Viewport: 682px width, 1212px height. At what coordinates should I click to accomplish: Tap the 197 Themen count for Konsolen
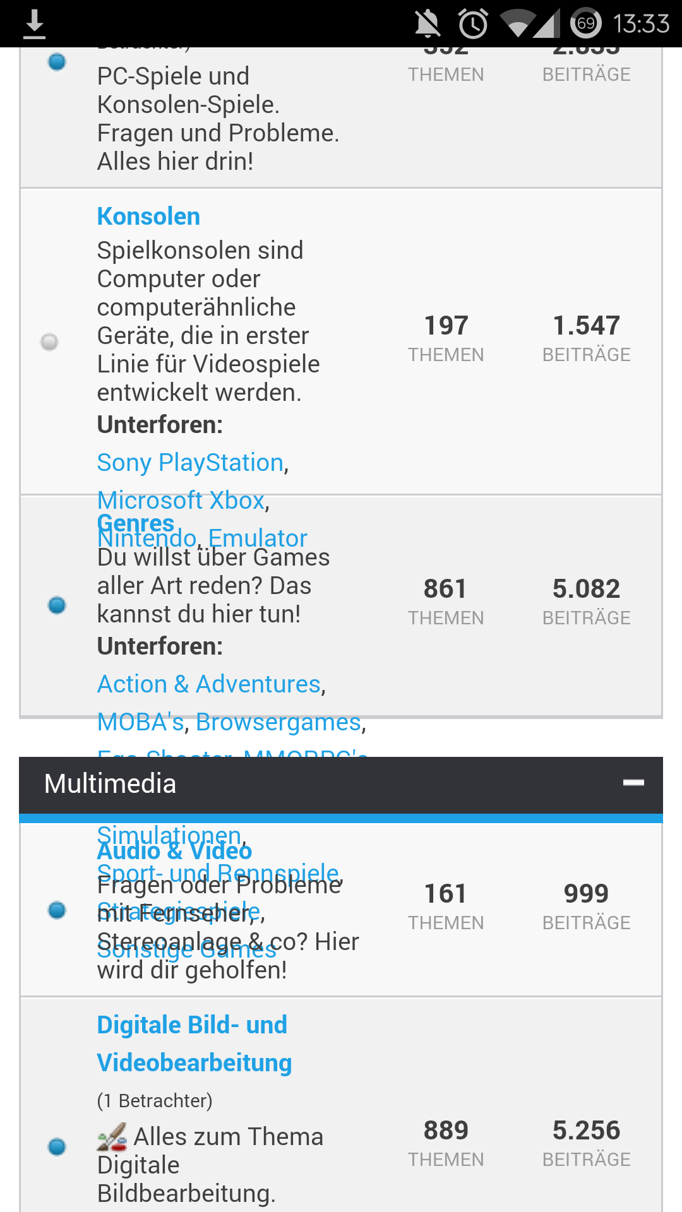pyautogui.click(x=446, y=326)
